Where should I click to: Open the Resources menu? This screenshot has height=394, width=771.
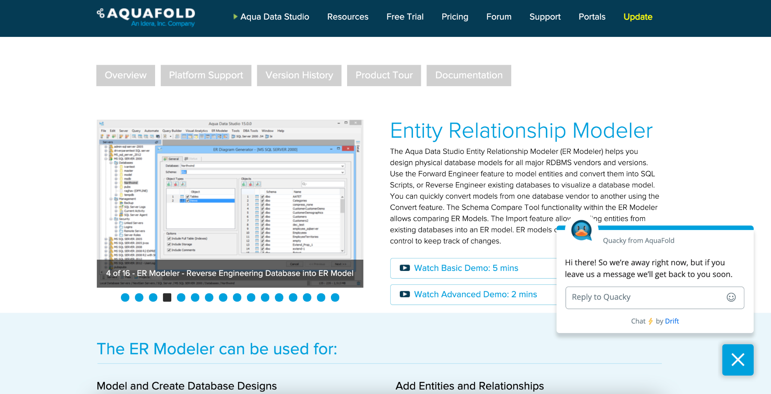pyautogui.click(x=347, y=17)
